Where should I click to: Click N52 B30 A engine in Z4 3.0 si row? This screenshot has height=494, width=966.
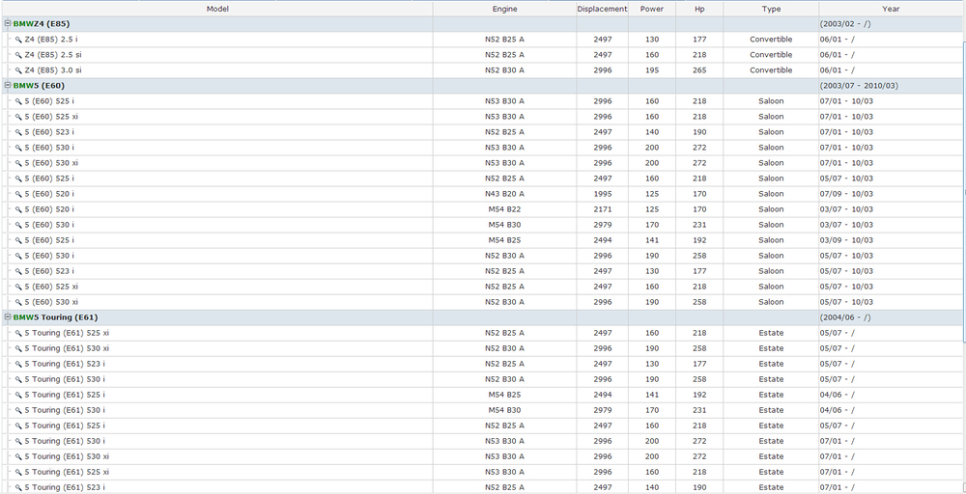pyautogui.click(x=504, y=70)
